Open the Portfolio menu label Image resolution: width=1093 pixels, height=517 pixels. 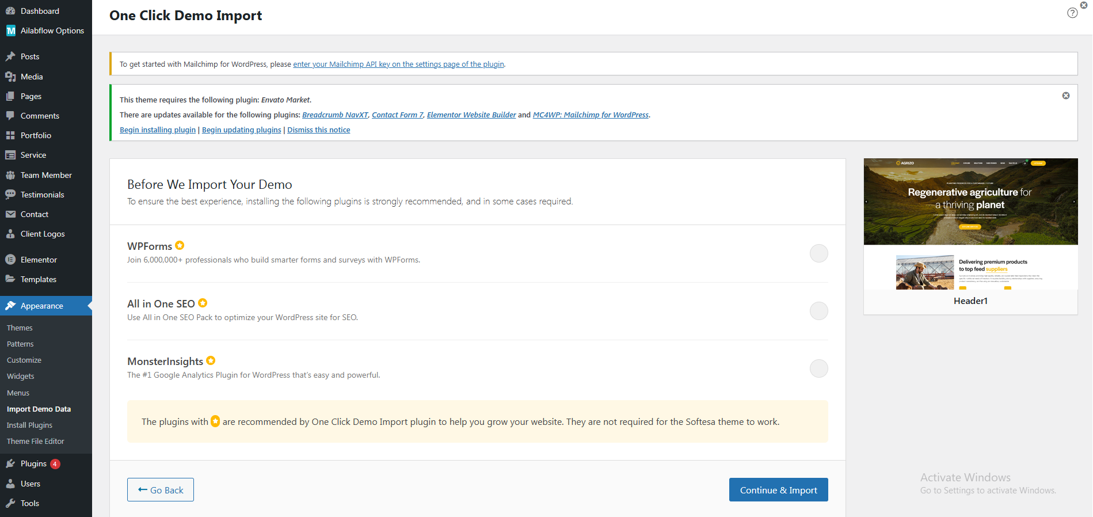[x=36, y=135]
